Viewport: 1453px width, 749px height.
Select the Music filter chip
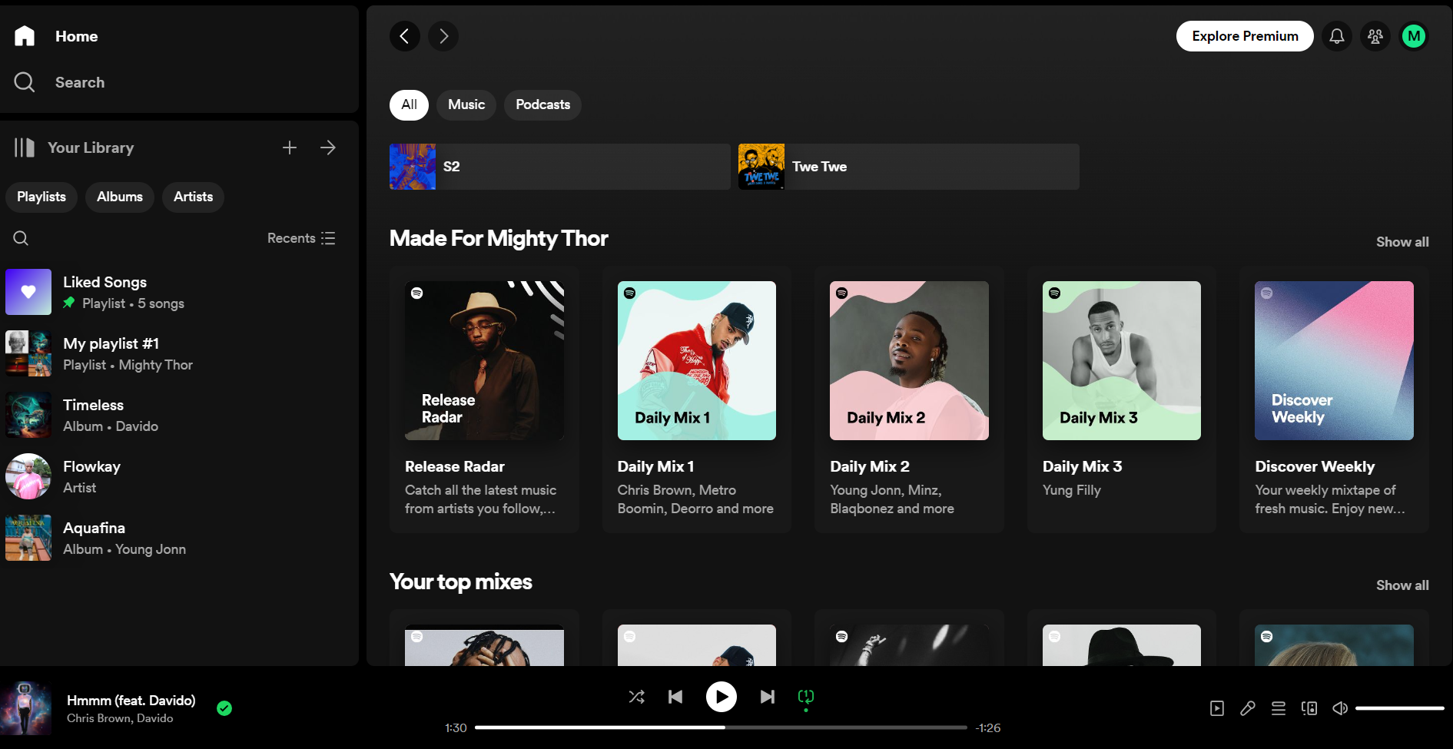(466, 104)
